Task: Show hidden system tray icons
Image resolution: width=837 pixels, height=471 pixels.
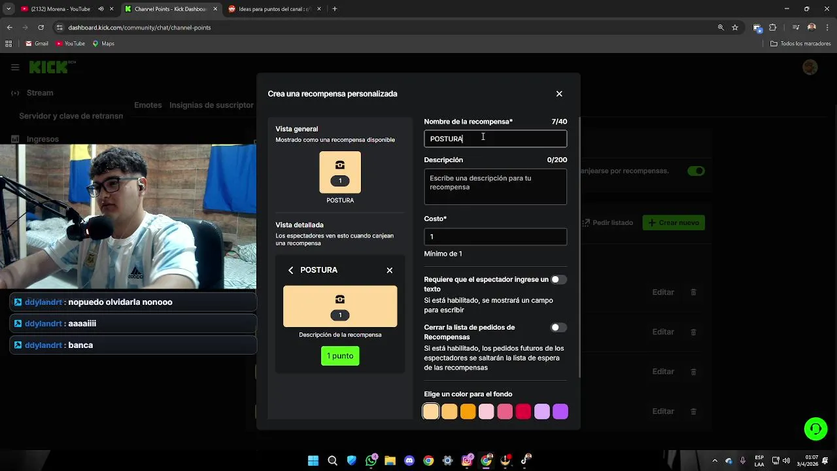Action: pos(715,461)
